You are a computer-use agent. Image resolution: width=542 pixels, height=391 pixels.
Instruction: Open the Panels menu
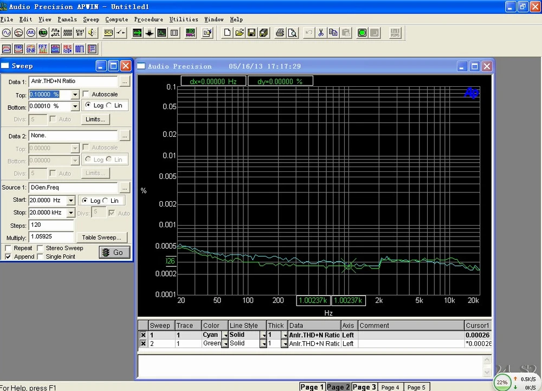point(67,20)
